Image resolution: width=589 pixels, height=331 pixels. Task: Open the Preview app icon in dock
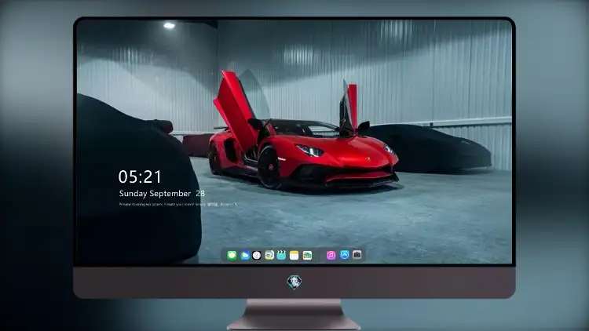pyautogui.click(x=269, y=255)
